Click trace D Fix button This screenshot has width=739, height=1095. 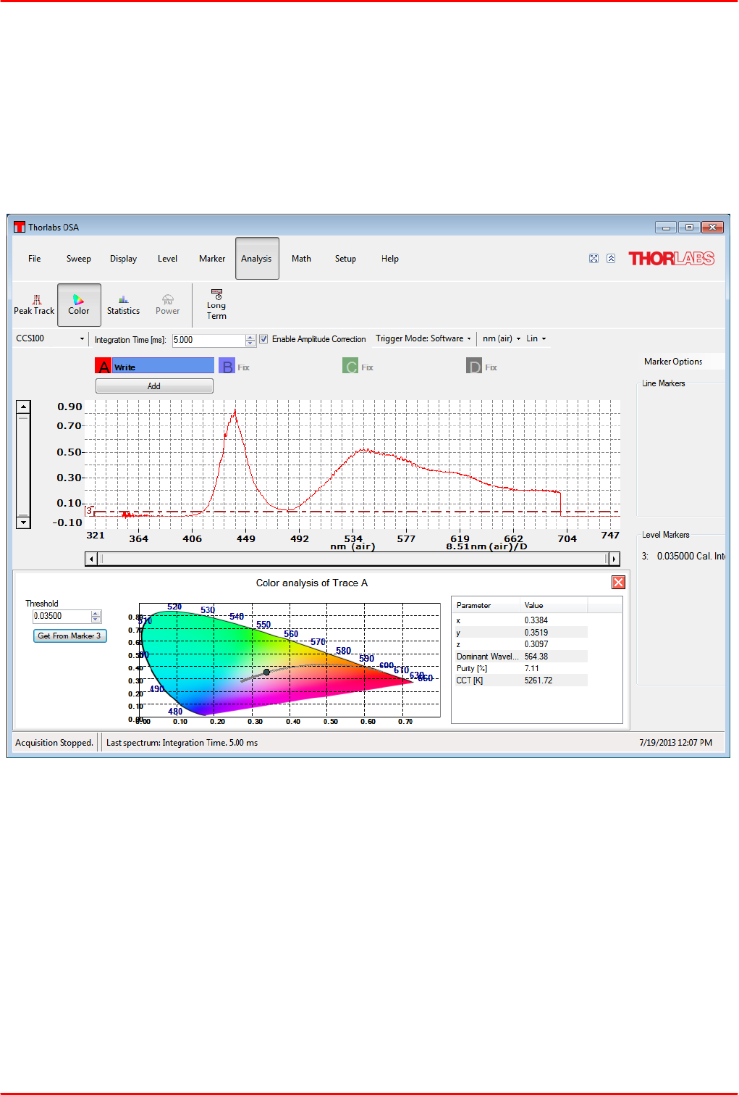tap(491, 367)
